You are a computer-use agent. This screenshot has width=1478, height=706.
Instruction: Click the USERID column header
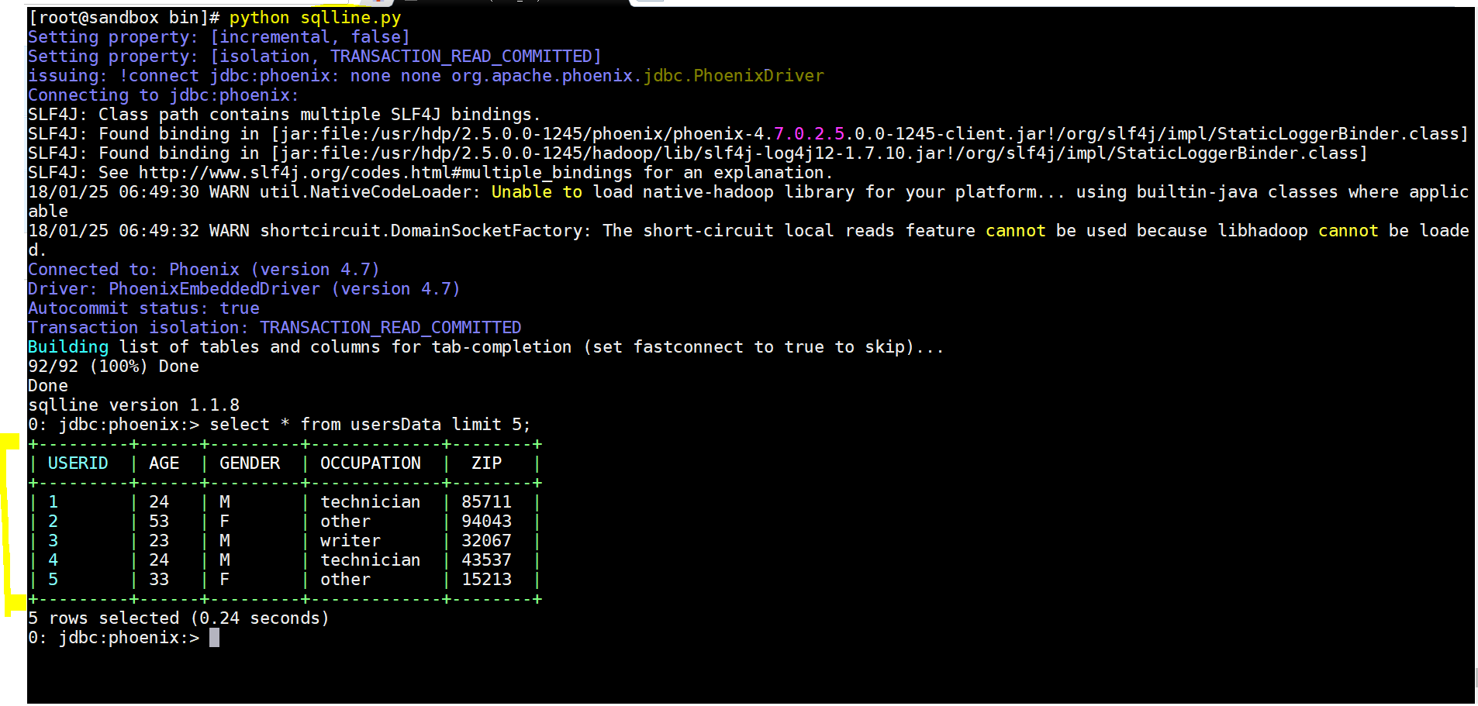78,463
